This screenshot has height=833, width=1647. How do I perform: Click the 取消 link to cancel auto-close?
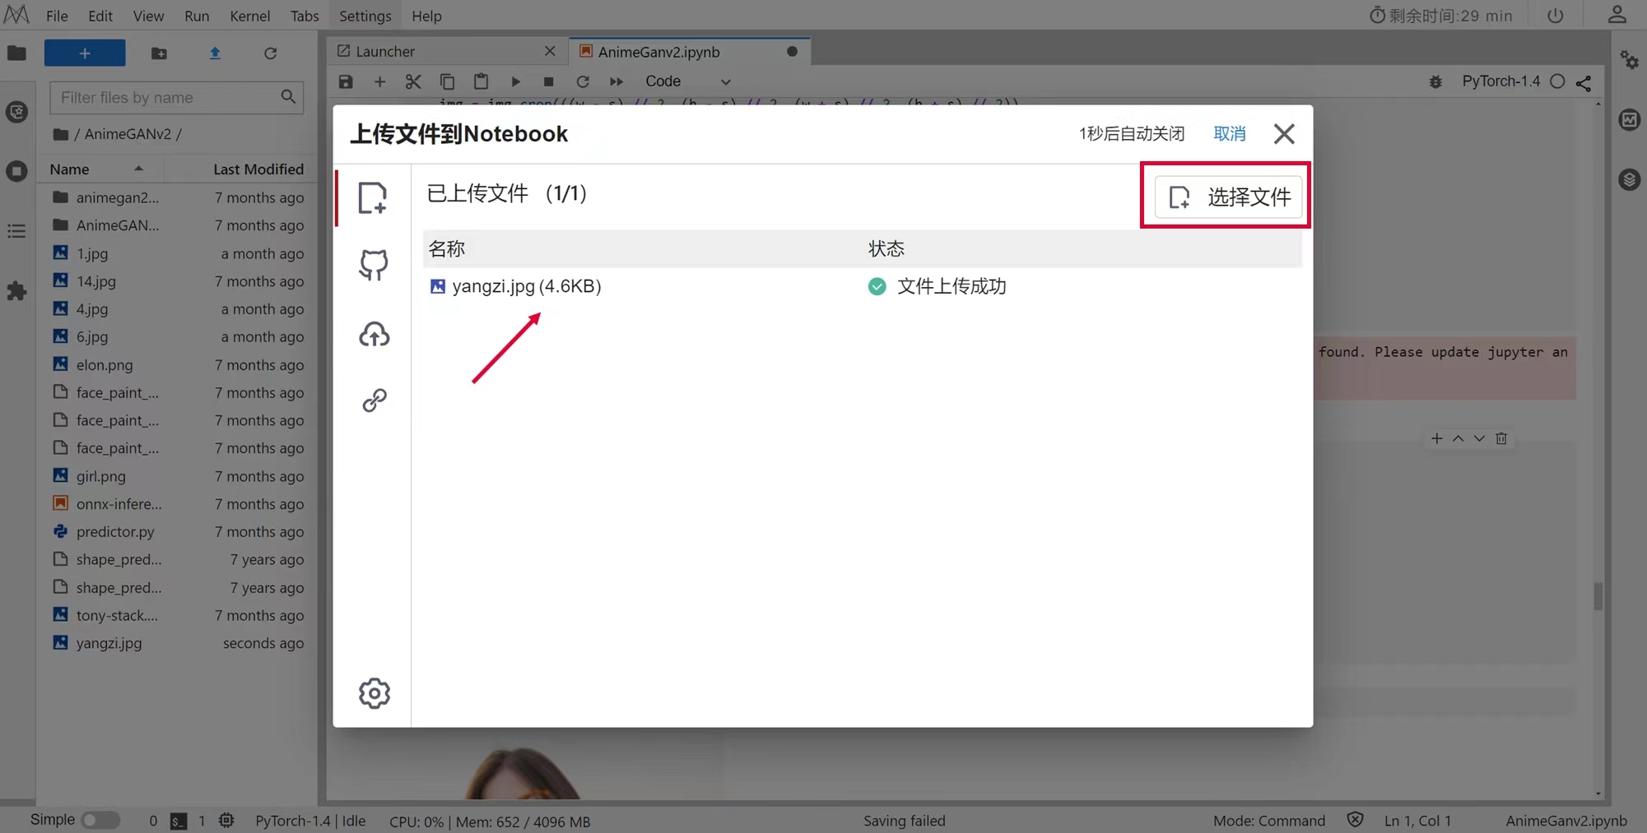(x=1230, y=133)
